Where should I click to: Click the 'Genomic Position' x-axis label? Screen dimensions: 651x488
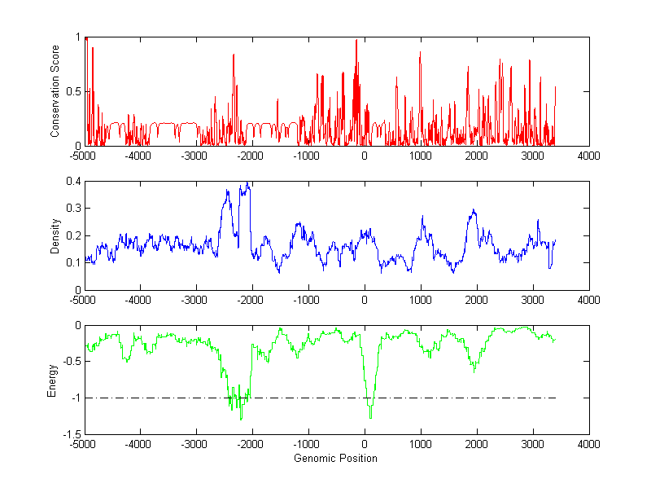[336, 458]
